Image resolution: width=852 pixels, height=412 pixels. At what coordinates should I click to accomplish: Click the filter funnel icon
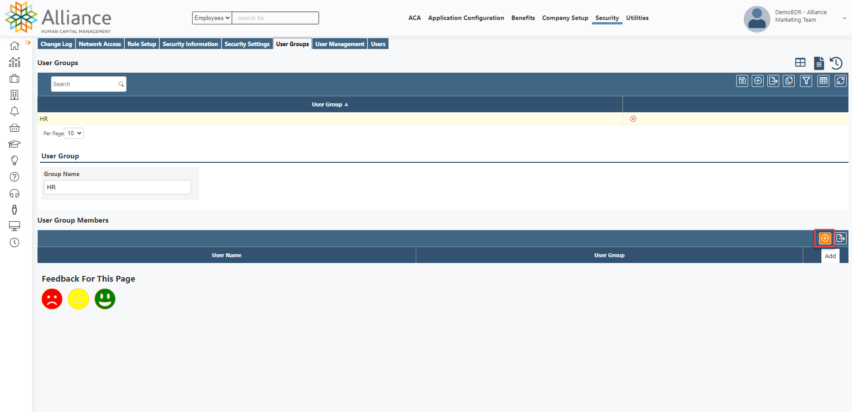coord(806,81)
